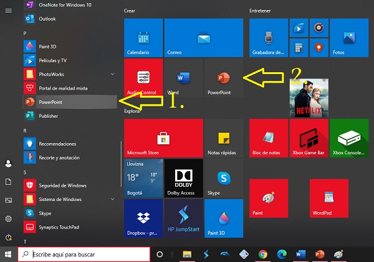This screenshot has height=262, width=374.
Task: Jump to letter P section header
Action: click(x=25, y=34)
